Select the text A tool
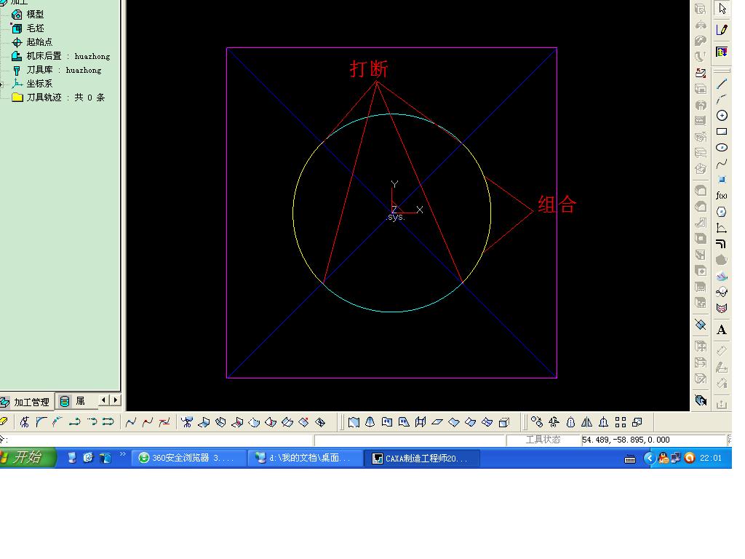 point(722,330)
